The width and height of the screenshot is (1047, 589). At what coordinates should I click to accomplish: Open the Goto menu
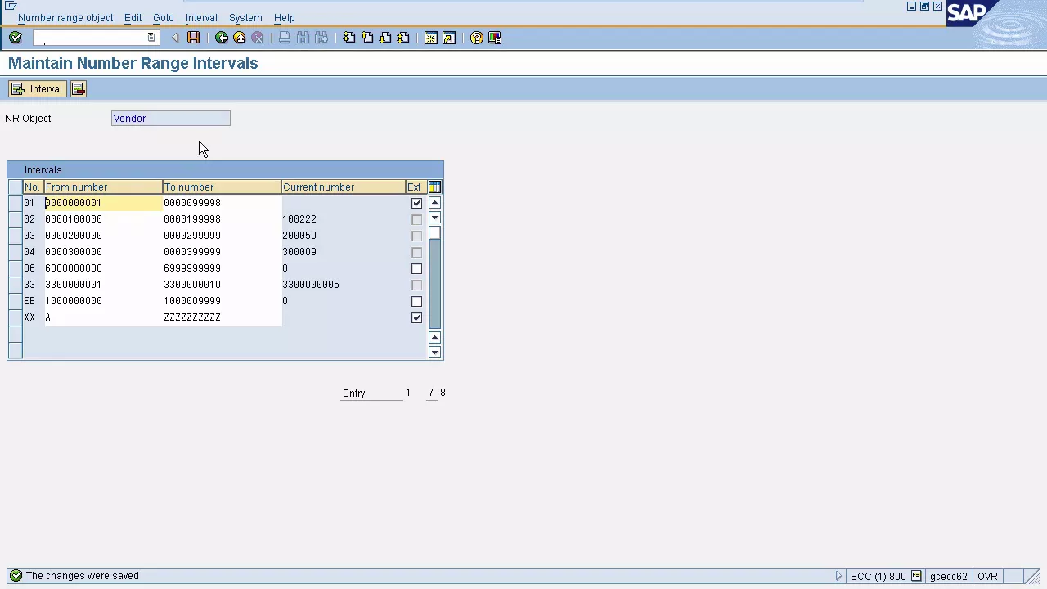164,18
